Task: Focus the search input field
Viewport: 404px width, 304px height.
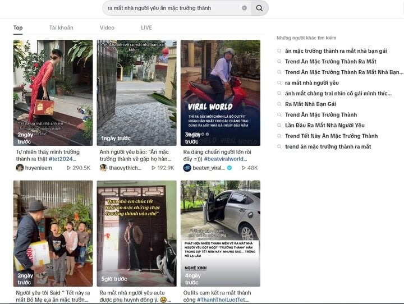Action: click(x=174, y=8)
